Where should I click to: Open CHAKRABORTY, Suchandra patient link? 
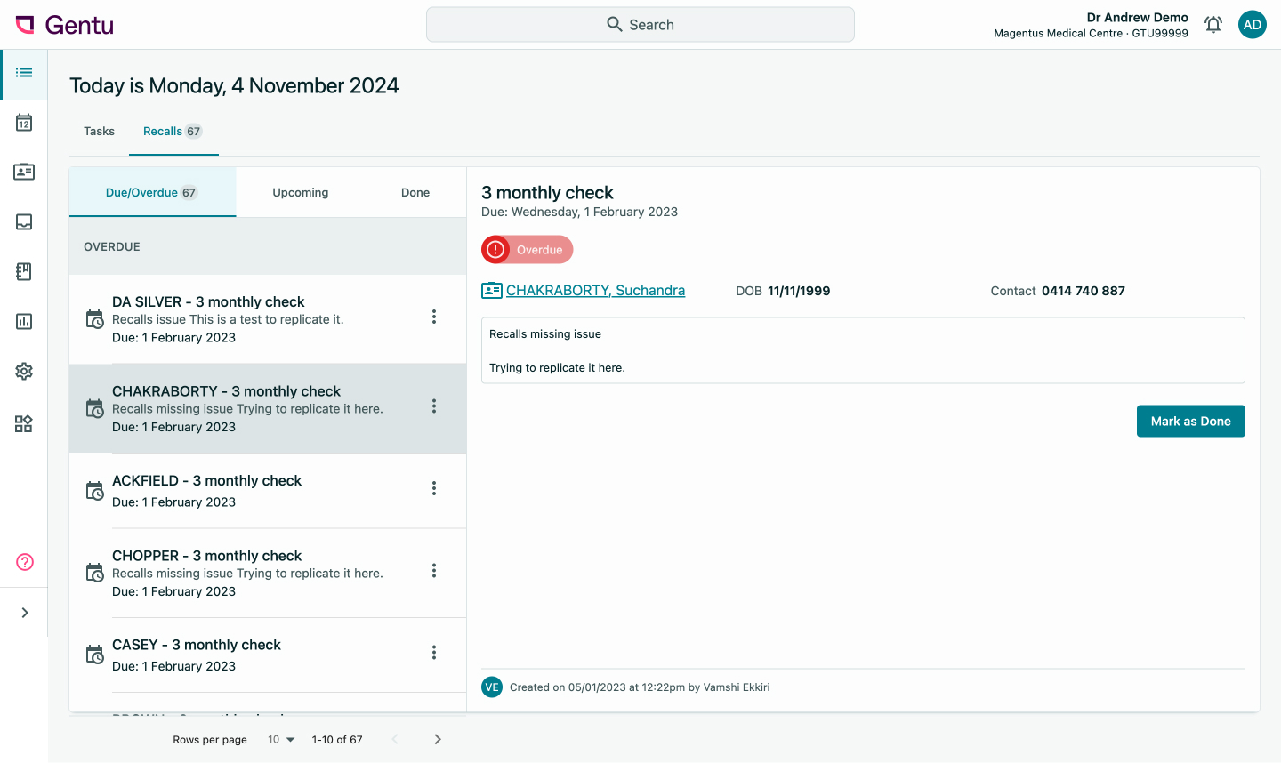pyautogui.click(x=595, y=291)
